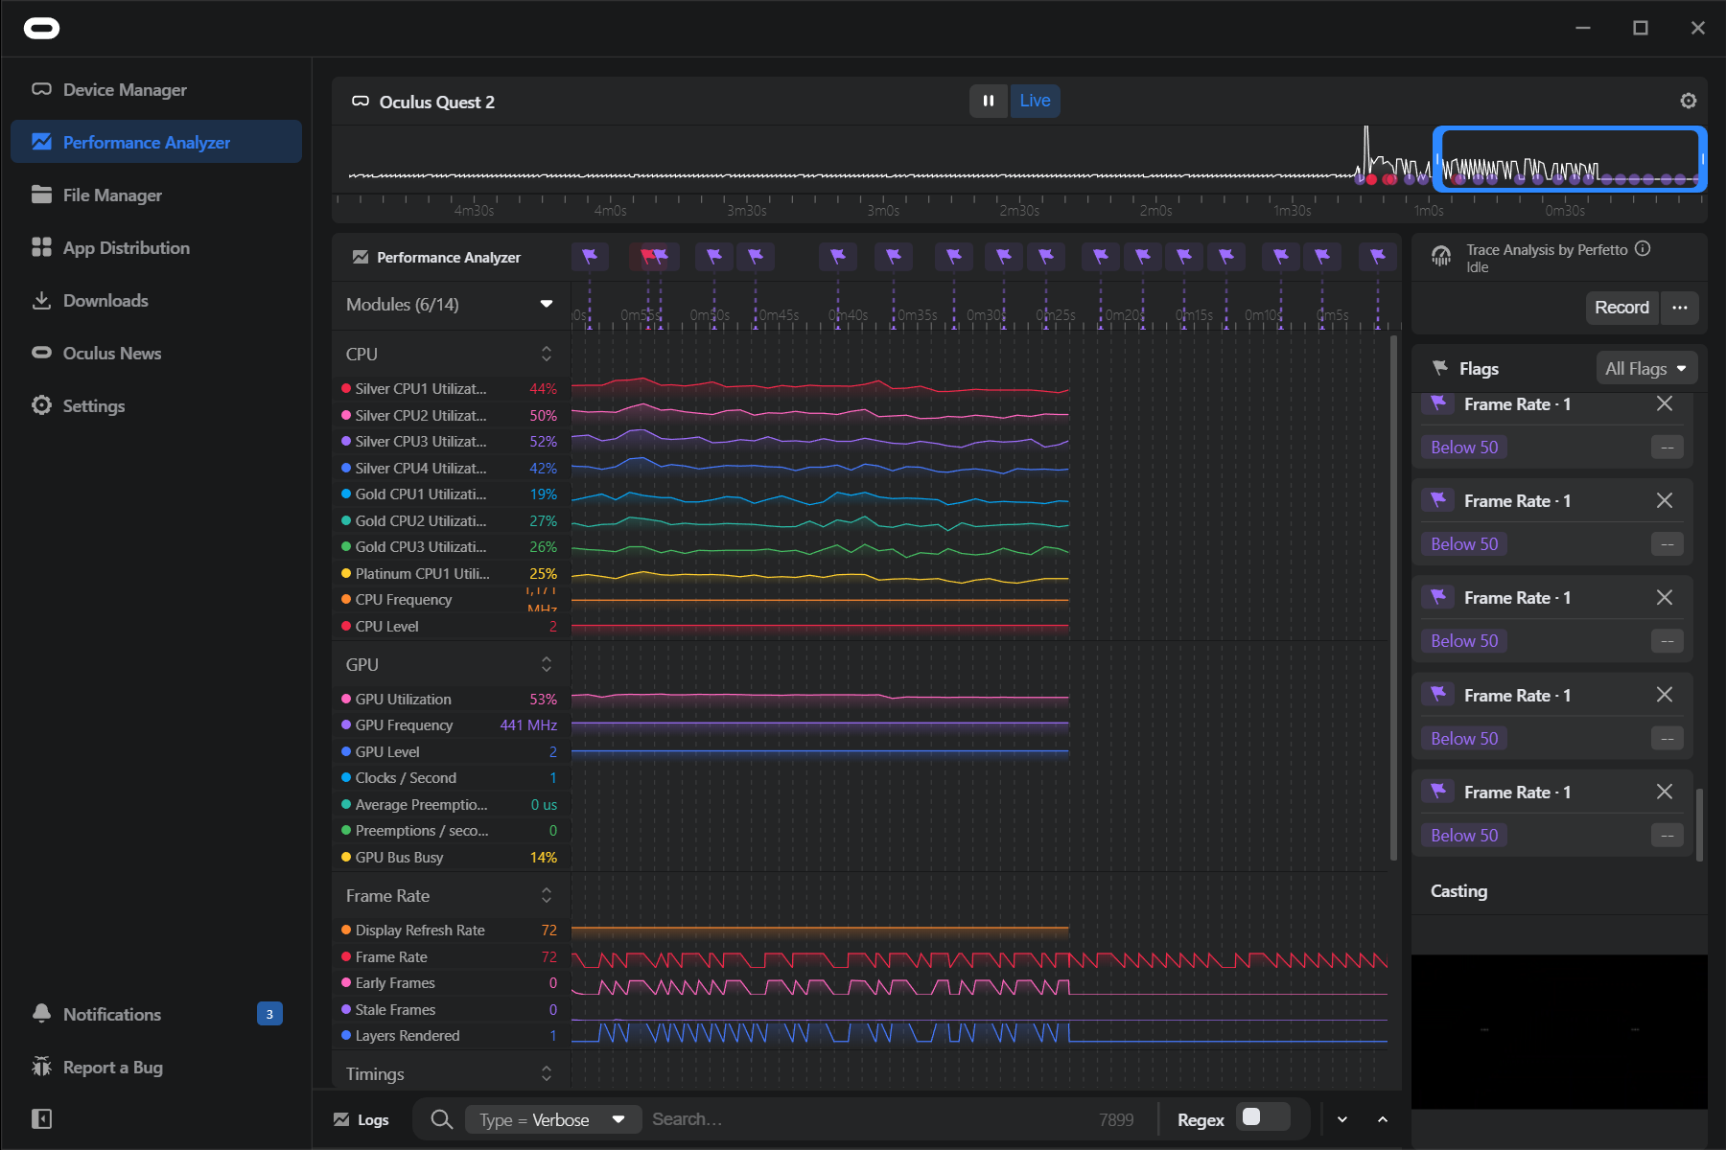Click the Record trace button
1726x1150 pixels.
click(1621, 308)
